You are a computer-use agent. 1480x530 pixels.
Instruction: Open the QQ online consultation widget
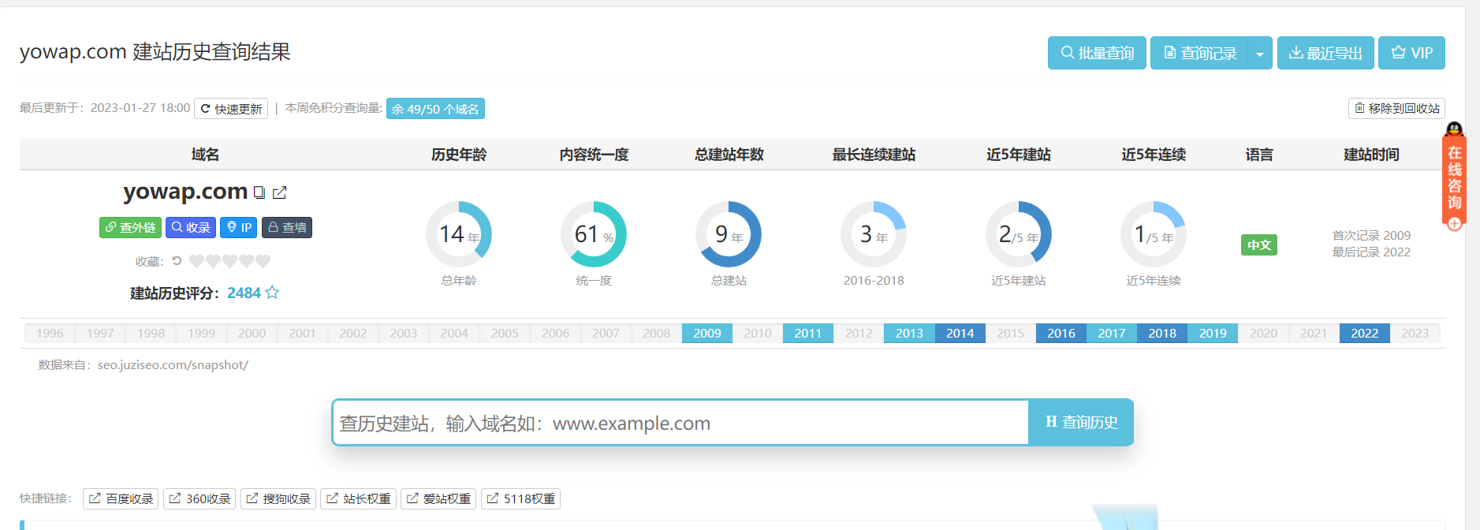(x=1455, y=177)
